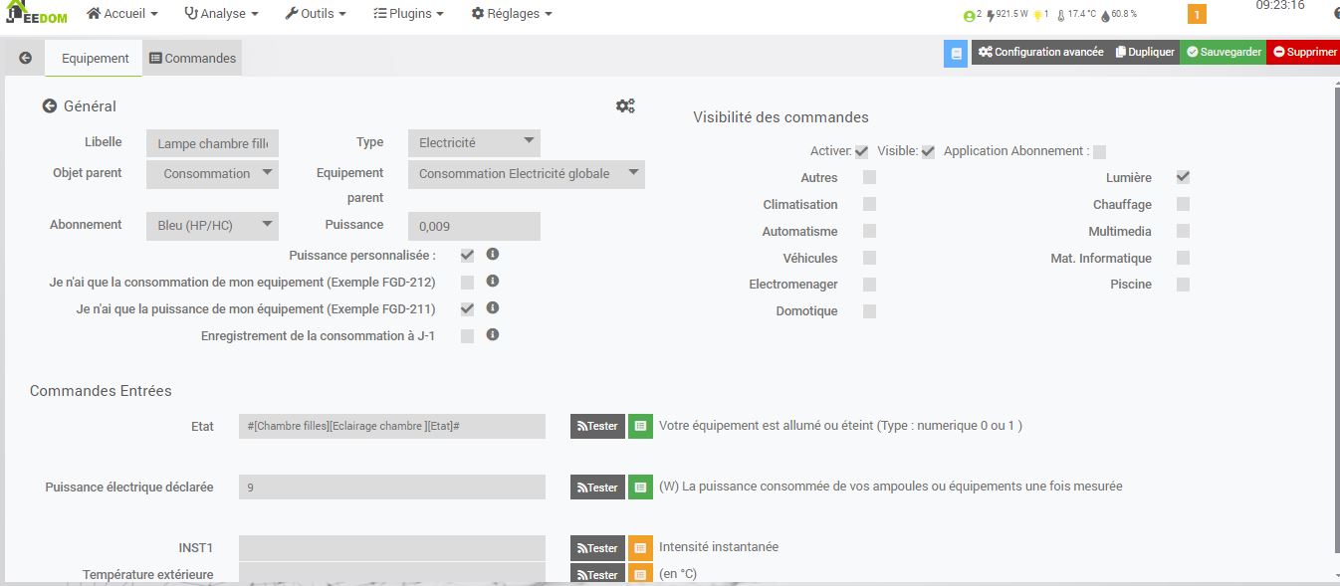
Task: Click the vertical page scrollbar
Action: point(1336,318)
